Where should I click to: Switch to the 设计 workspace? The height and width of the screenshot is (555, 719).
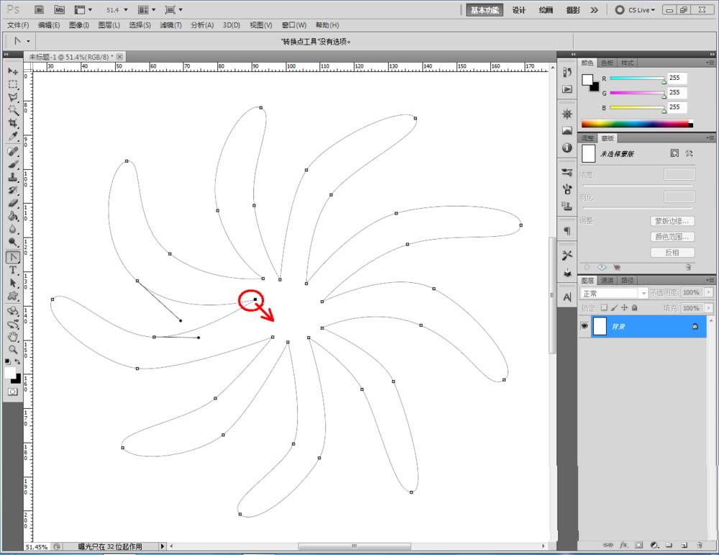click(x=518, y=10)
